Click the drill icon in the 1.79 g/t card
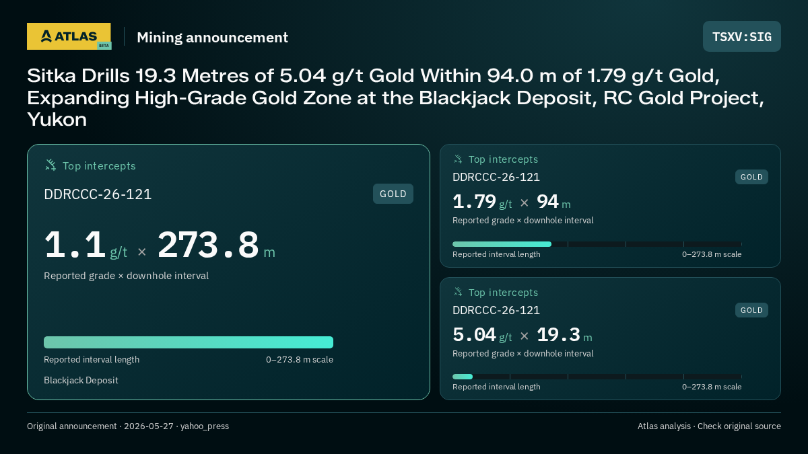Screen dimensions: 808x454 click(458, 159)
